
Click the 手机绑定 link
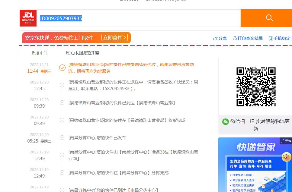point(280,38)
